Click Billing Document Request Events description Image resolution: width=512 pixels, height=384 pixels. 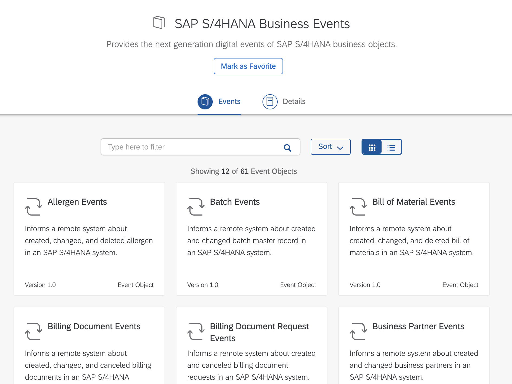[251, 365]
